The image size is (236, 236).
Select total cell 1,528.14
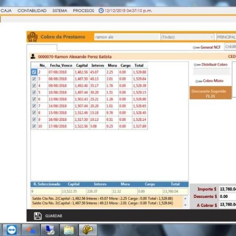140,120
